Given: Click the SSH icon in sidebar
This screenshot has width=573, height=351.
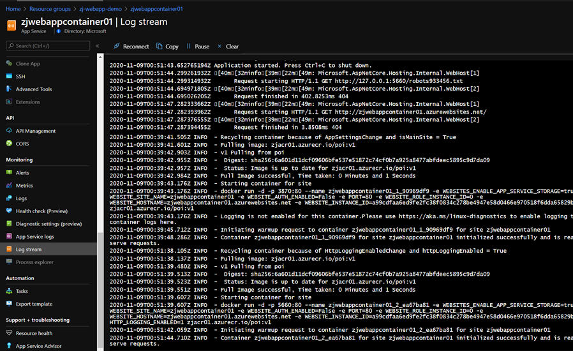Looking at the screenshot, I should coord(9,76).
